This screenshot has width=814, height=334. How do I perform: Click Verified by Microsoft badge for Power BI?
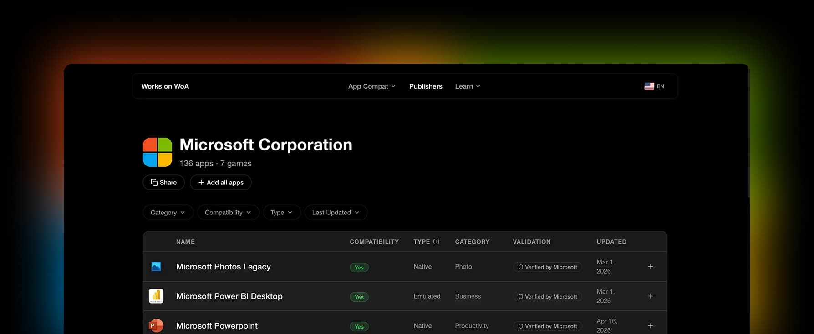tap(548, 297)
